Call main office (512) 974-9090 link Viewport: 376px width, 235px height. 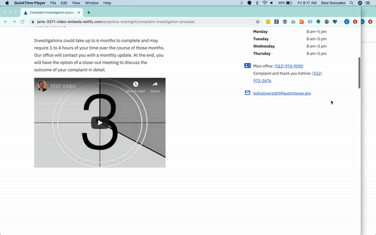coord(289,66)
